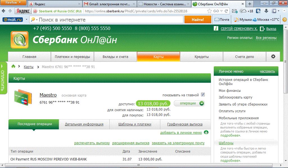This screenshot has width=288, height=168.
Task: Switch to Шаблоны и платежи tab
Action: (x=135, y=124)
